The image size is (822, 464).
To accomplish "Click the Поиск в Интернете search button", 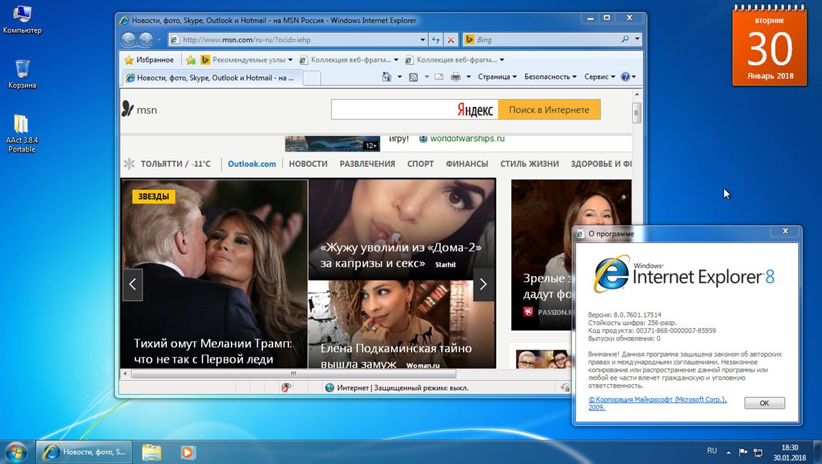I will (x=549, y=109).
